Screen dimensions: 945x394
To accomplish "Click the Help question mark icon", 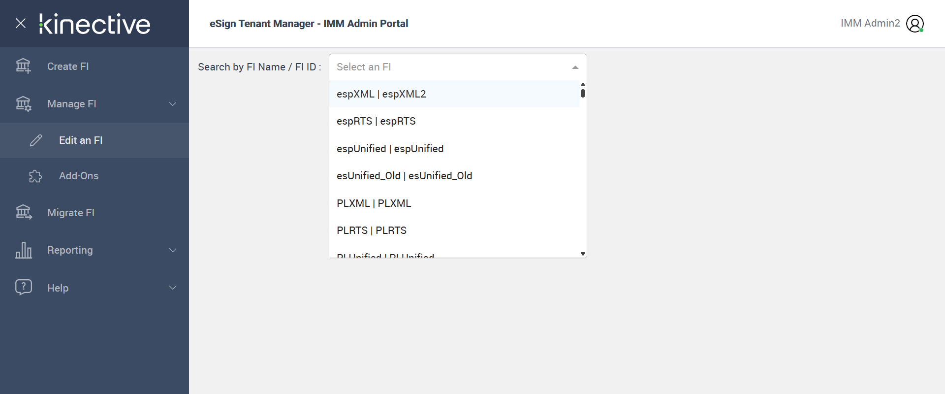I will click(24, 287).
